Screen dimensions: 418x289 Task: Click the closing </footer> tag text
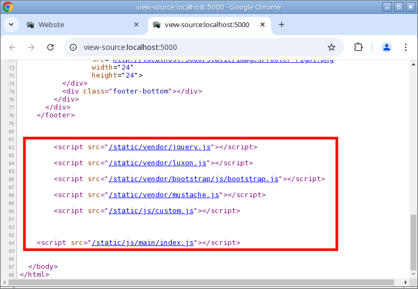pos(56,115)
